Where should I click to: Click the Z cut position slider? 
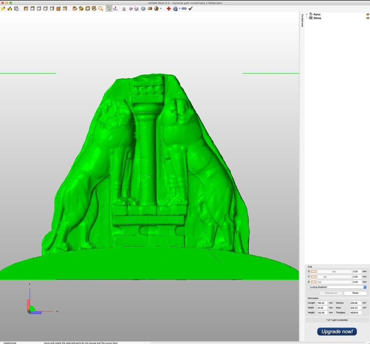[334, 282]
